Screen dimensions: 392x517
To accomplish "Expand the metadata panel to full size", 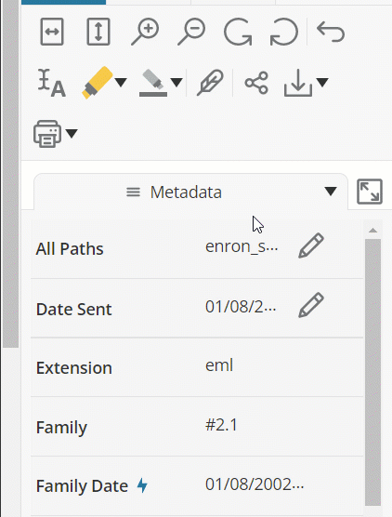I will (370, 192).
